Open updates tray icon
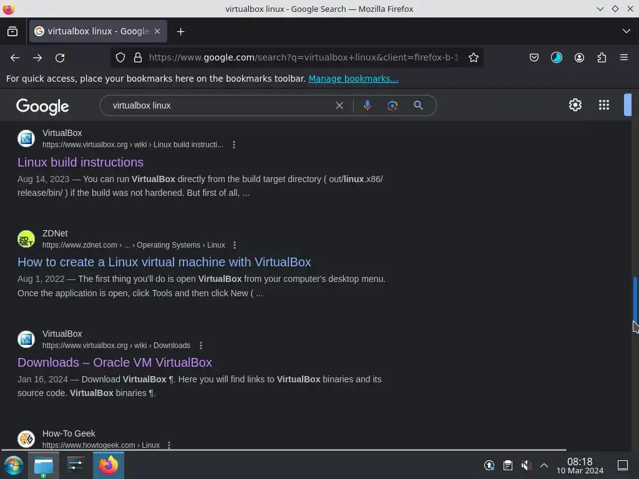The image size is (639, 479). [489, 465]
